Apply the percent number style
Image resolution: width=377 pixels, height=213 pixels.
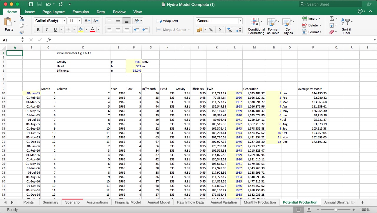click(x=211, y=30)
